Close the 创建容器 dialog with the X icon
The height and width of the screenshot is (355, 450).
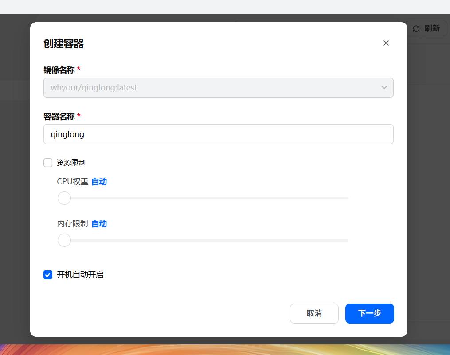386,43
